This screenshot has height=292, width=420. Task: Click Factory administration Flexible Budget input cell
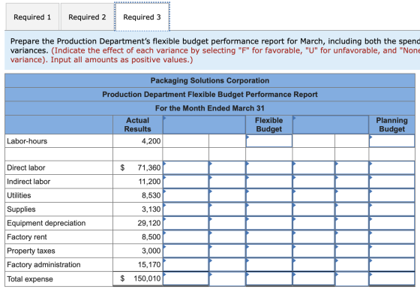pyautogui.click(x=269, y=265)
